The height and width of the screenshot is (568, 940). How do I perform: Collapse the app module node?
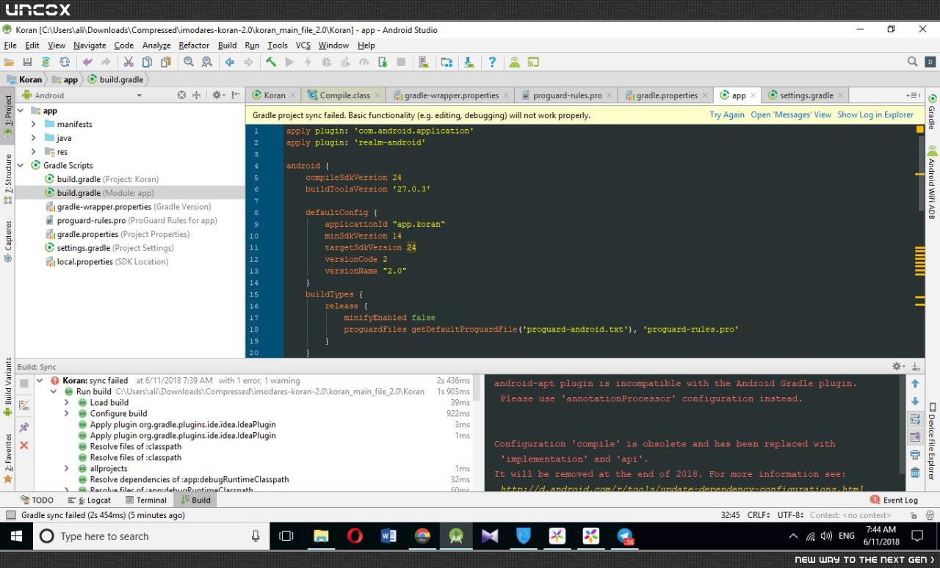[x=21, y=111]
